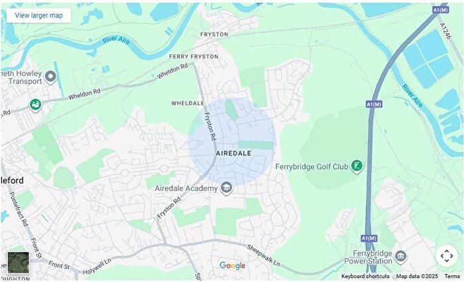The height and width of the screenshot is (282, 464).
Task: Click the WHELDALE locality label
Action: pos(188,103)
